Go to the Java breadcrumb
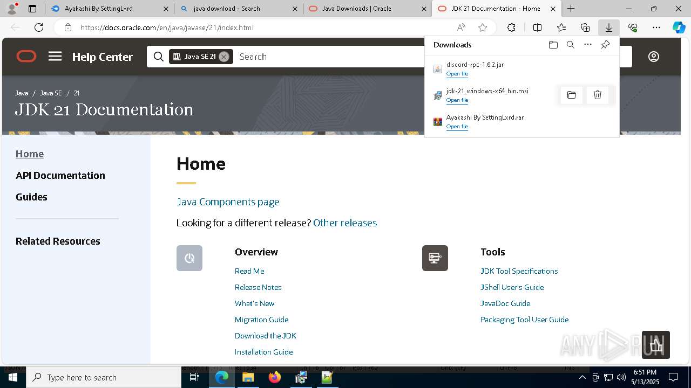This screenshot has width=691, height=388. pos(22,93)
